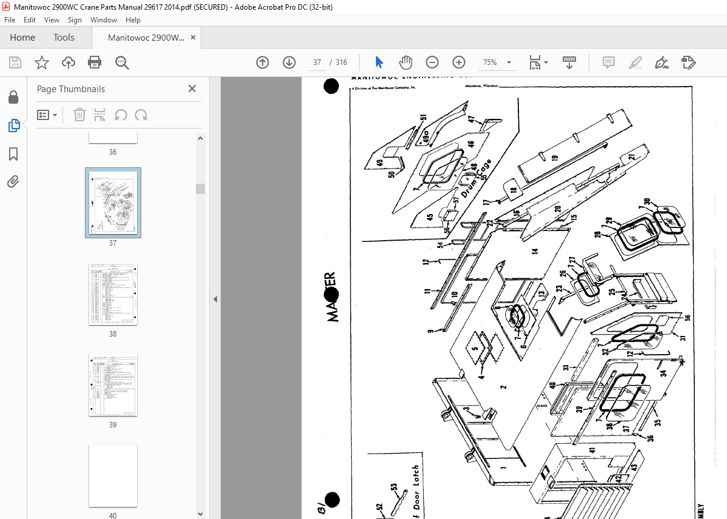This screenshot has height=519, width=727.
Task: Upload file to cloud icon
Action: tap(68, 62)
